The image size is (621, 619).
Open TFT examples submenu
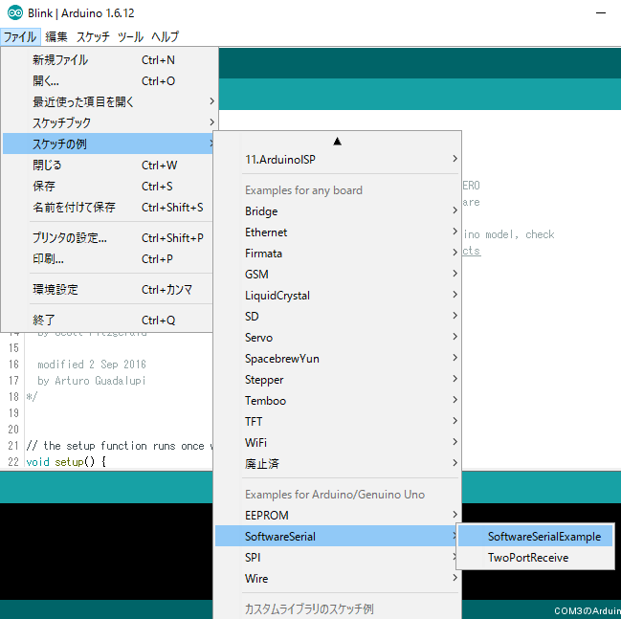click(x=338, y=421)
